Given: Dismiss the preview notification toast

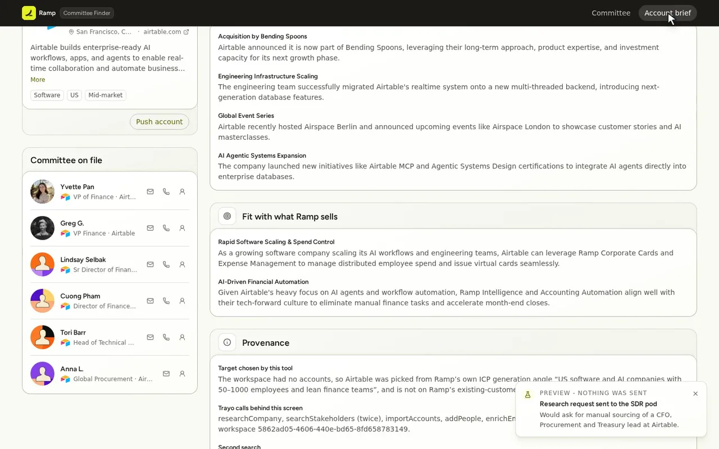Looking at the screenshot, I should 695,393.
